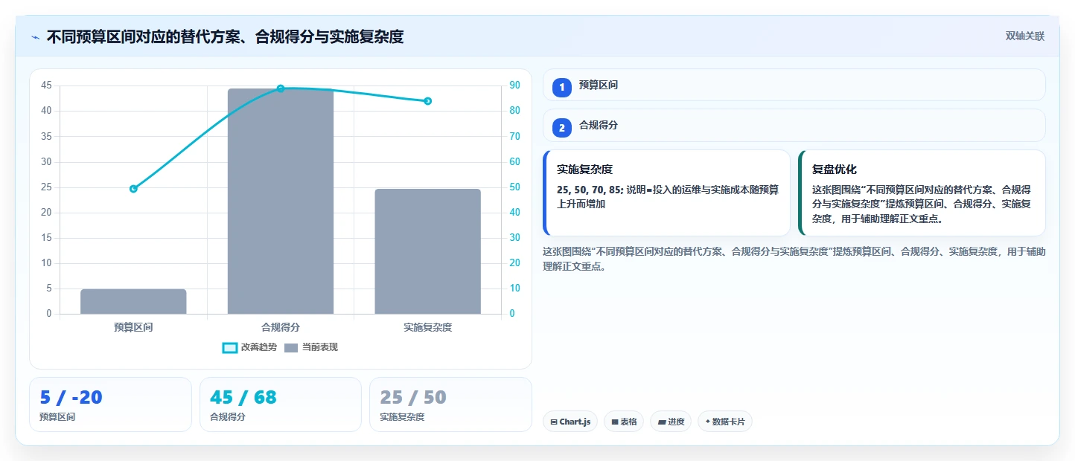Select the tall 合规得分 bar
Image resolution: width=1075 pixels, height=461 pixels.
(281, 201)
